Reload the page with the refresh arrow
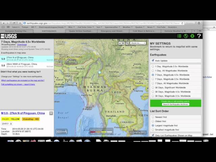Viewport: 216px width, 162px height. pos(182,23)
